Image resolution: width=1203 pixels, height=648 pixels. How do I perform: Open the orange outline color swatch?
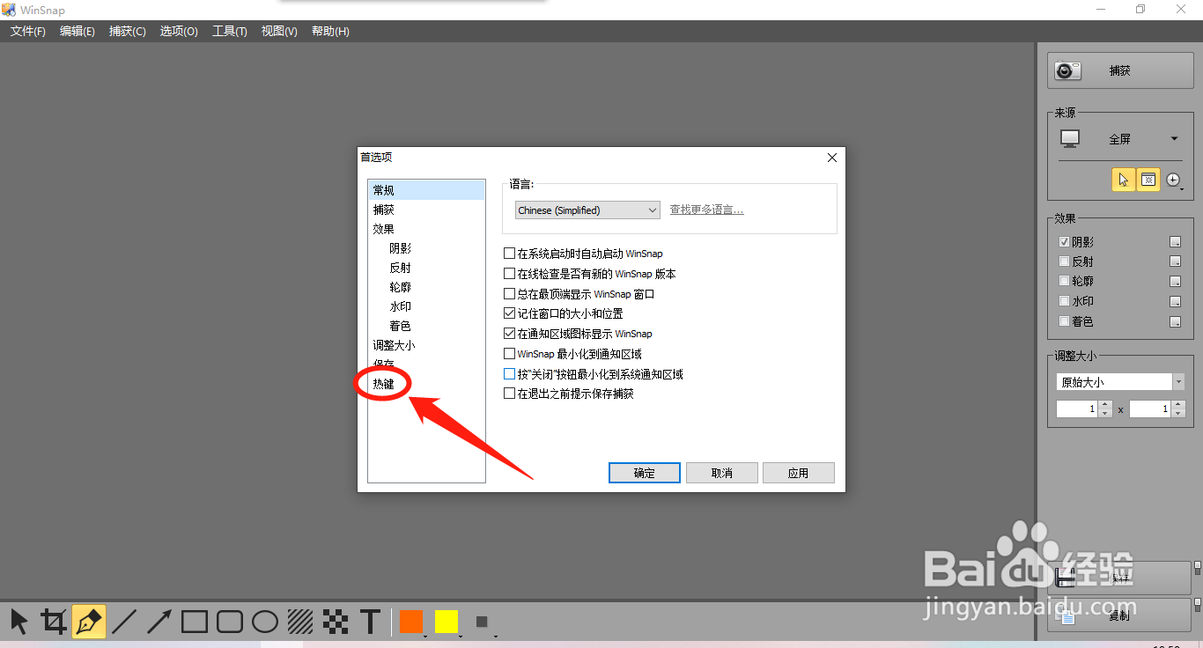point(411,622)
